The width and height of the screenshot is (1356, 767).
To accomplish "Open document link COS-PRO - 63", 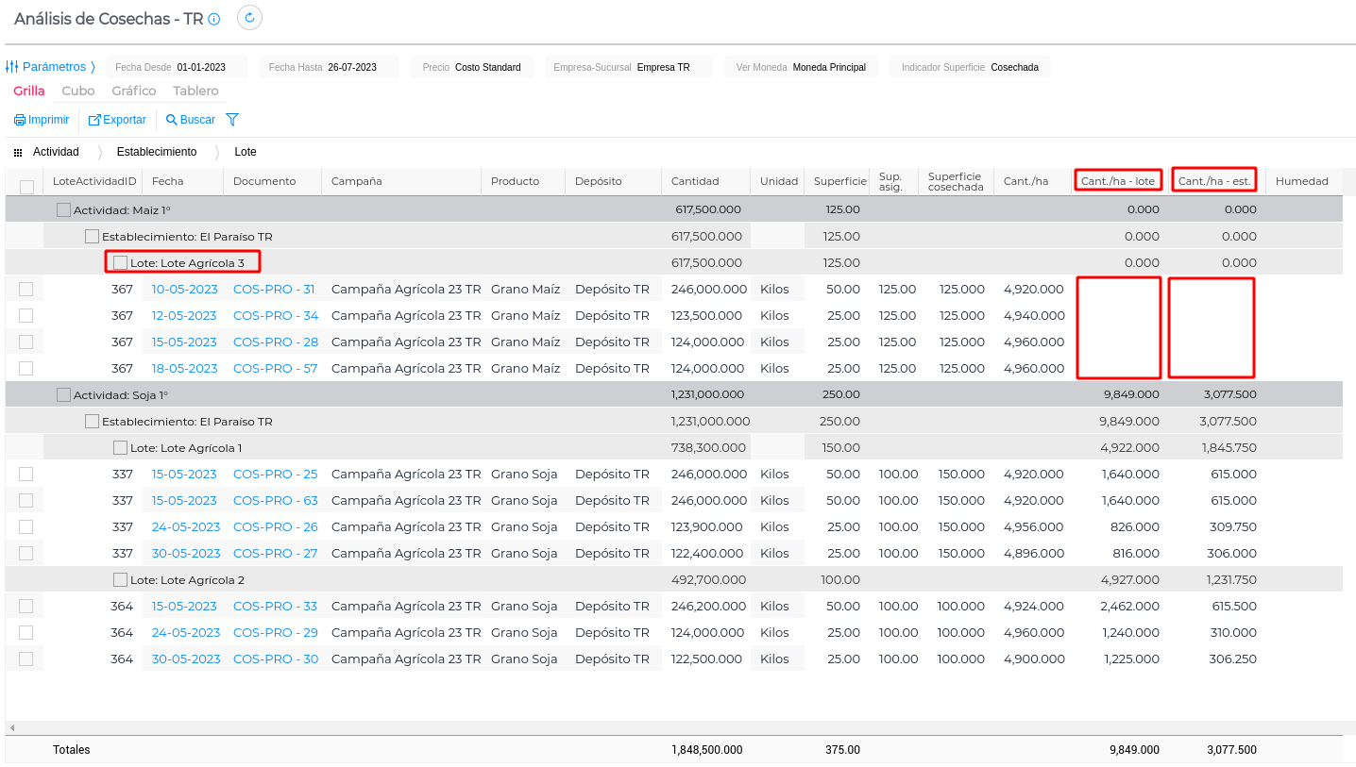I will coord(276,501).
